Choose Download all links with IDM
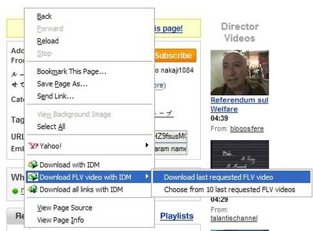This screenshot has height=231, width=313. point(90,189)
